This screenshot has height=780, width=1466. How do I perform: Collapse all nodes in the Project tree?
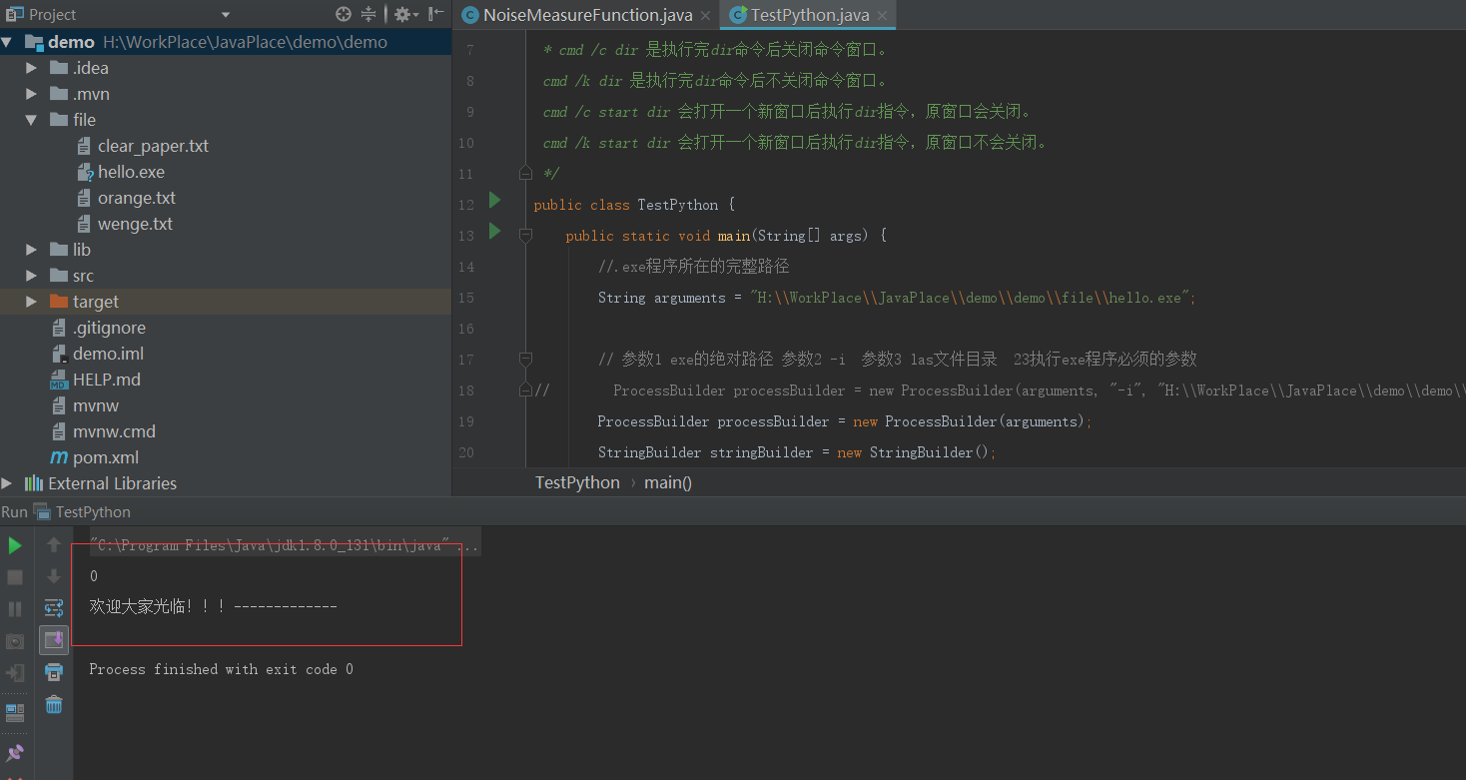[x=368, y=14]
